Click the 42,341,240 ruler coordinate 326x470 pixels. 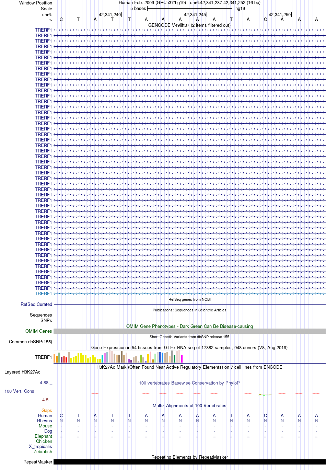(110, 15)
